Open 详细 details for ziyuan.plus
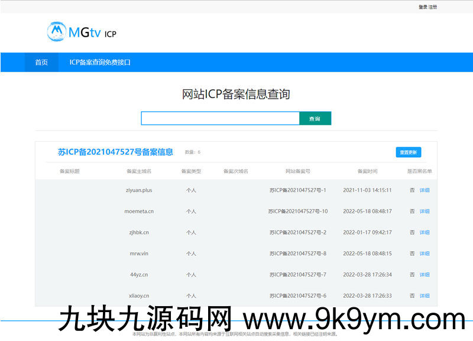 click(x=425, y=190)
